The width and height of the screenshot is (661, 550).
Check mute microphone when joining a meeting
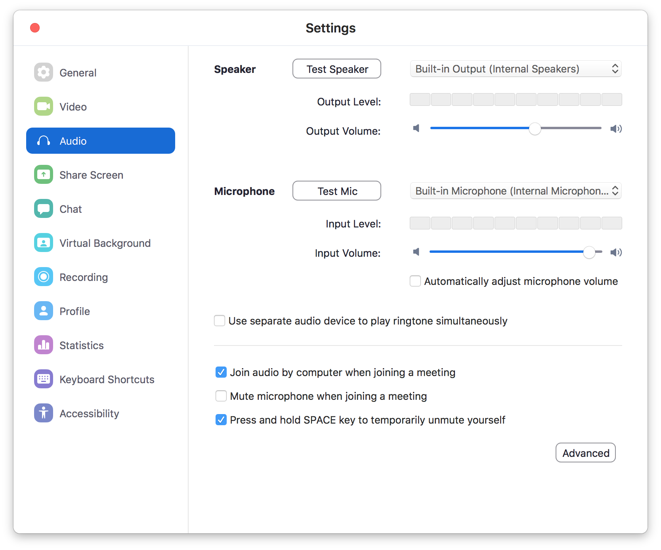221,396
